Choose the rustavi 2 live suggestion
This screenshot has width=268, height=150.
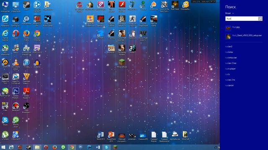pyautogui.click(x=231, y=63)
